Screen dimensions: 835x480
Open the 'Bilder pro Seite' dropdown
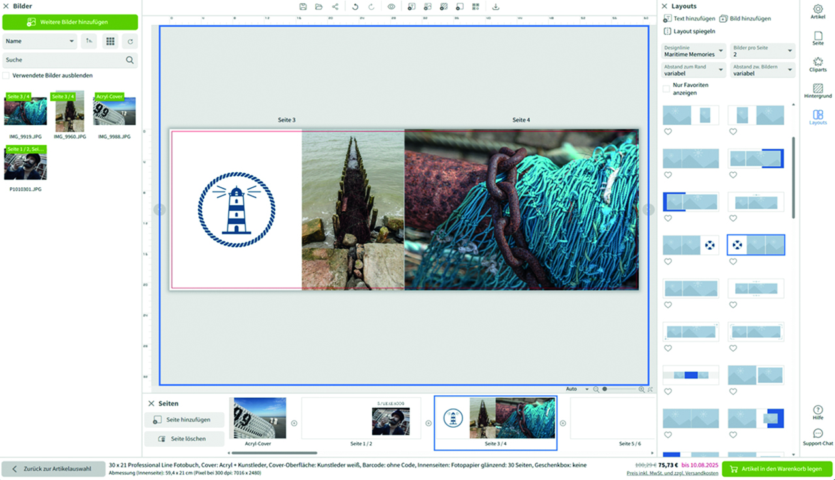[762, 51]
